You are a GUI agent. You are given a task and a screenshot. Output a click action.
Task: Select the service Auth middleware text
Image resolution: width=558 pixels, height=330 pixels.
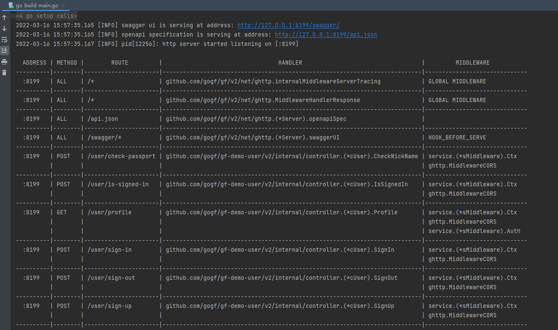(474, 231)
